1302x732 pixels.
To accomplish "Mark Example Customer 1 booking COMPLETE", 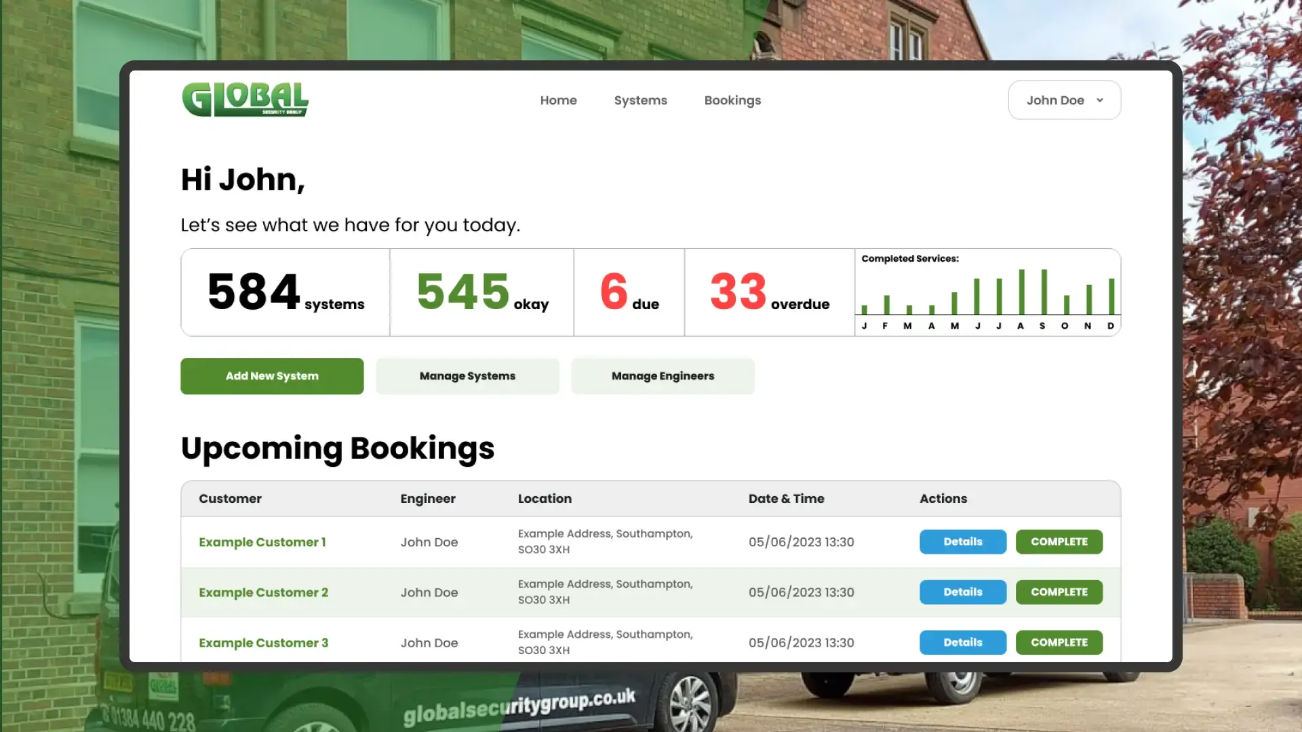I will [x=1059, y=542].
